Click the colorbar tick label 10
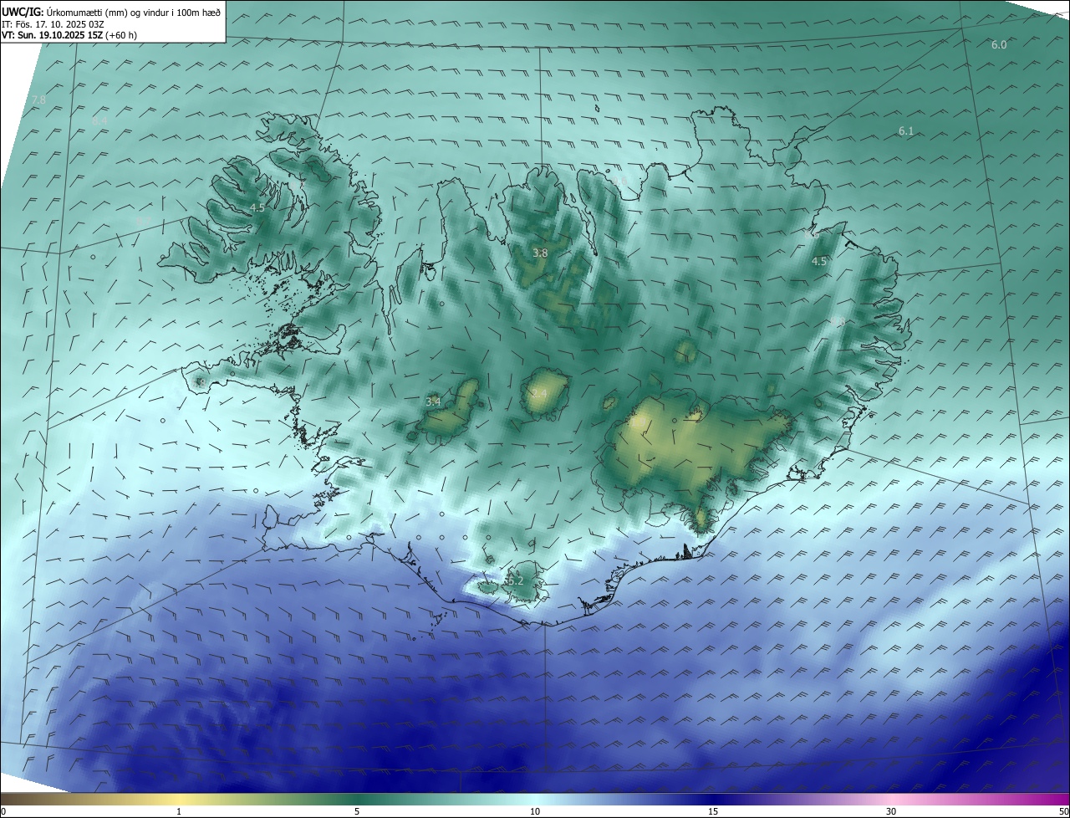Viewport: 1070px width, 818px height. 535,811
